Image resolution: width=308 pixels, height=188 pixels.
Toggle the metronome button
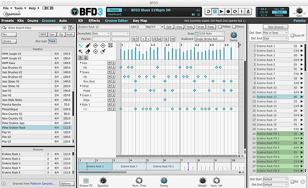pos(248,12)
